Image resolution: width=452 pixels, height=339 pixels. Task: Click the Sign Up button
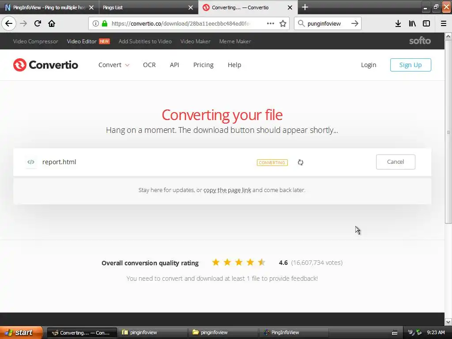(411, 65)
